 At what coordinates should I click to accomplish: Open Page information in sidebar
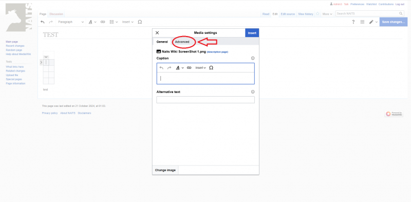15,83
